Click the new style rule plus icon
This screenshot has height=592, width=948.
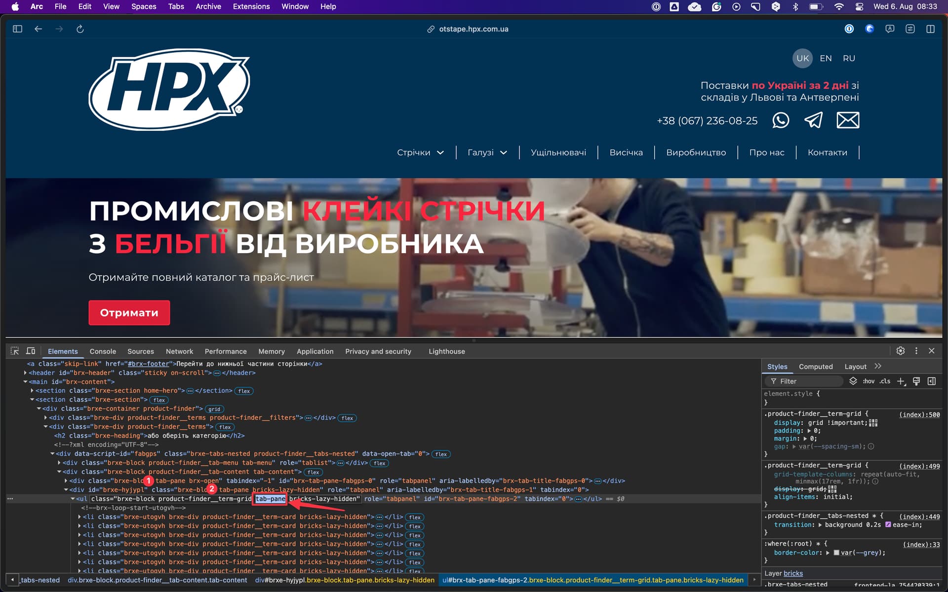point(901,381)
